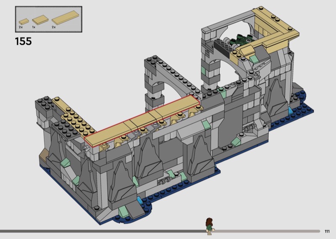Click the longest tan tile in parts box

coord(63,19)
